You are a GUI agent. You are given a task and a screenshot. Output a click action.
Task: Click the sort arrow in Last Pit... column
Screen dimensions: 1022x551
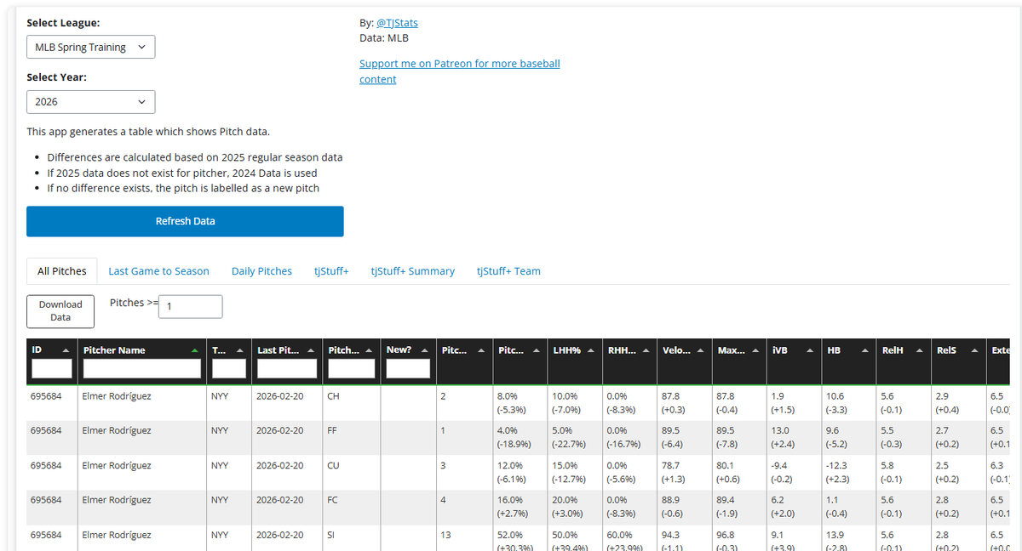[x=313, y=350]
